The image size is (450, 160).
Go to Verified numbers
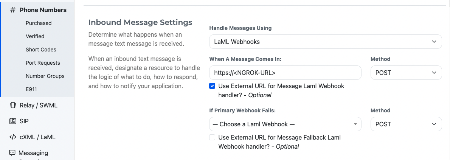click(35, 36)
